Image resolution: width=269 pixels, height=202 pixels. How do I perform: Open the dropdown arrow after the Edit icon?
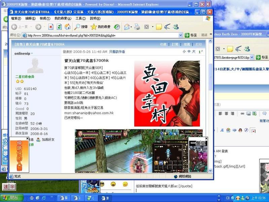click(153, 27)
